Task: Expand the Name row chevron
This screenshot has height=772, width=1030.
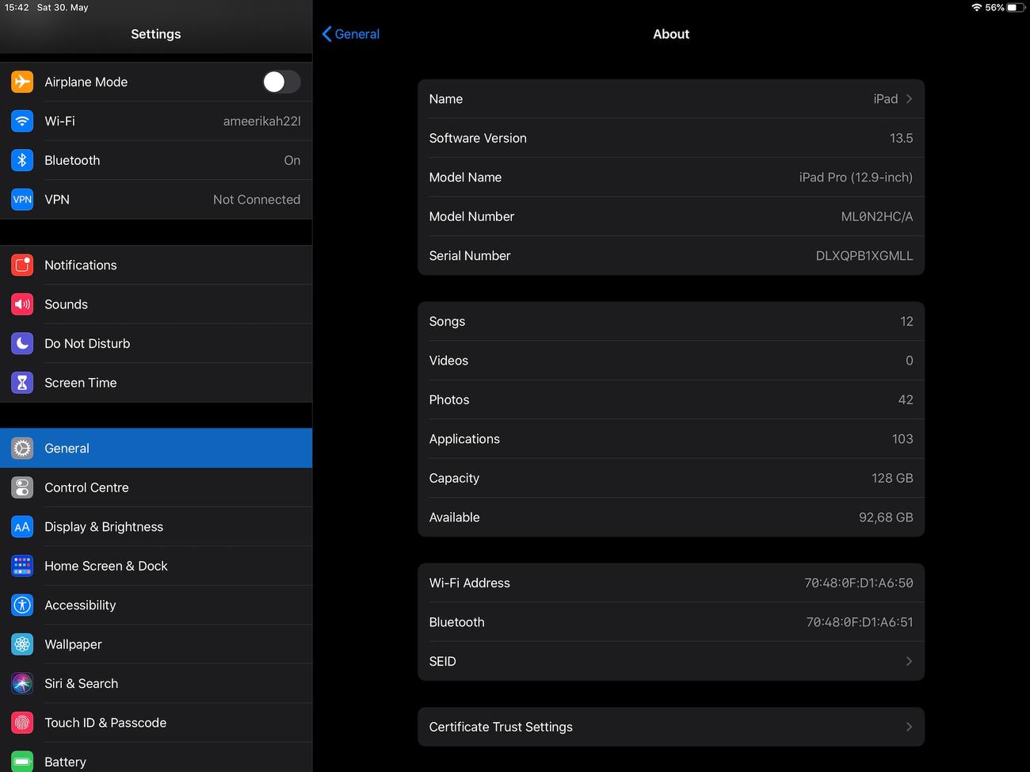Action: click(x=909, y=99)
